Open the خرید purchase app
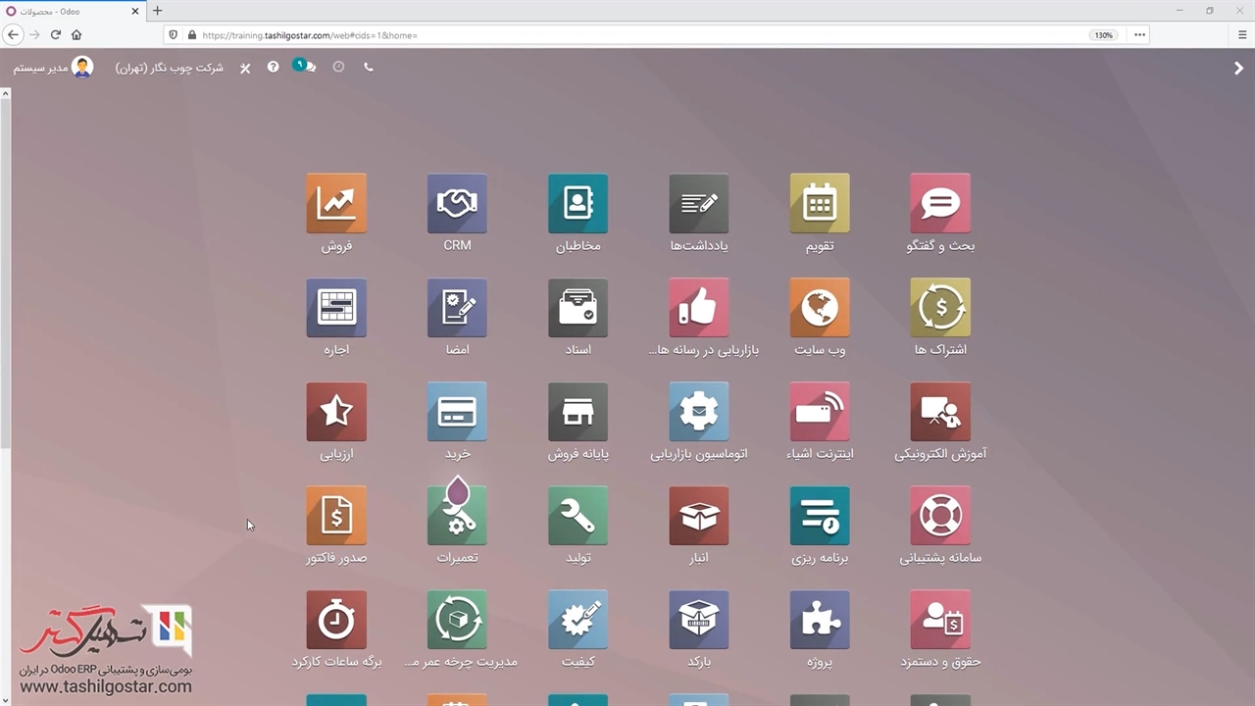1255x706 pixels. (457, 412)
